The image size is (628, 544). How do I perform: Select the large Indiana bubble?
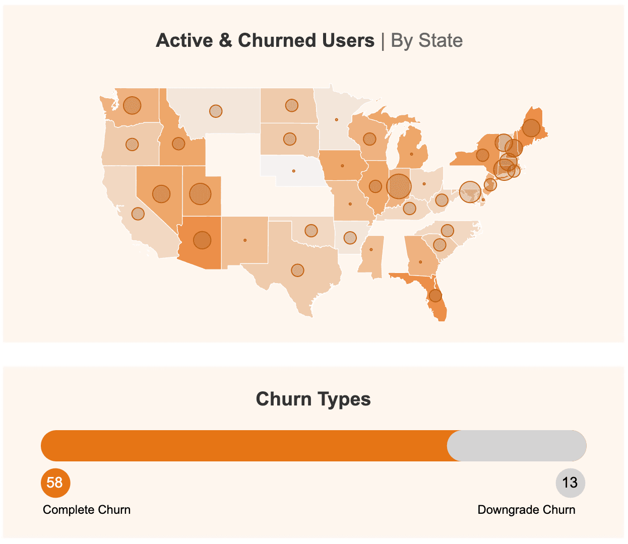tap(399, 186)
